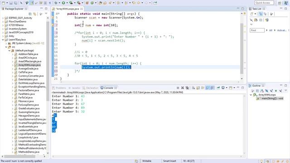
Task: Click the green Run button in the toolbar
Action: 63,3
